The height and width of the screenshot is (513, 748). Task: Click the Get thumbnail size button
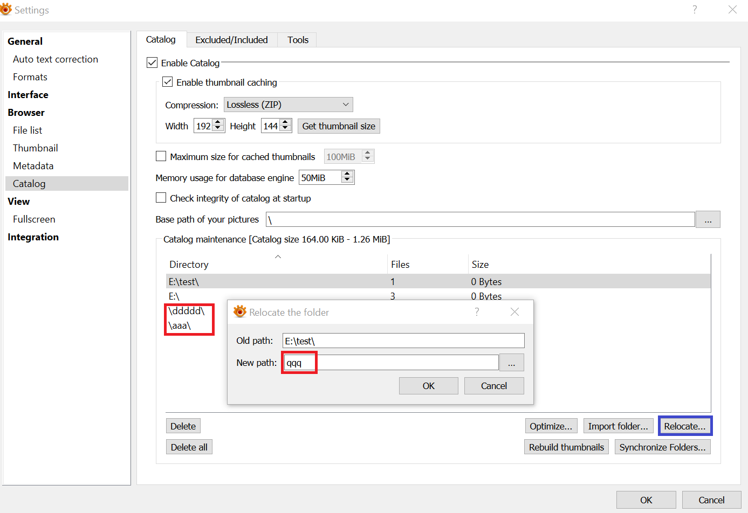(339, 126)
